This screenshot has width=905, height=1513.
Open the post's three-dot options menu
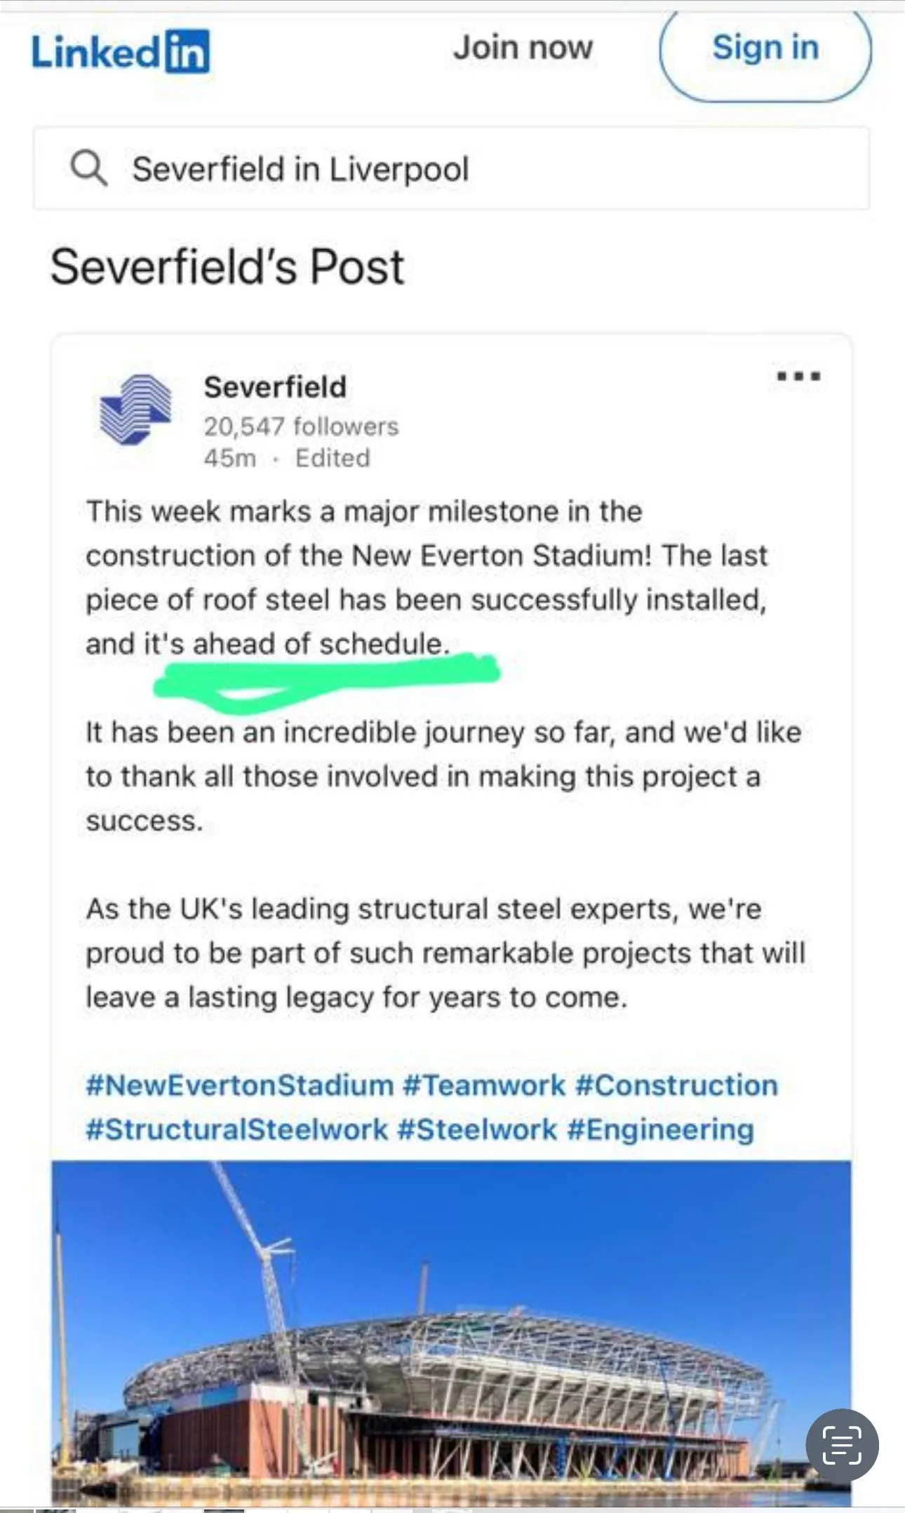point(798,377)
